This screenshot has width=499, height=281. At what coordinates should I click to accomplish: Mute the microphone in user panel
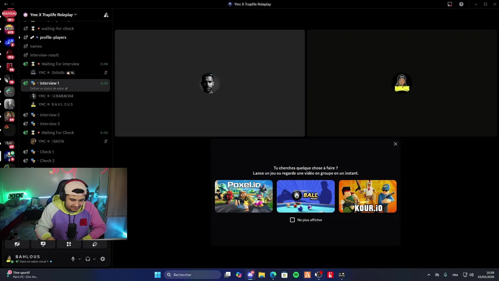73,259
